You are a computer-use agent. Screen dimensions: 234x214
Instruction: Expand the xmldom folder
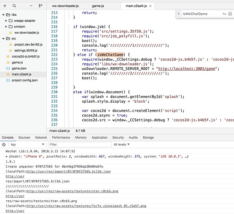(6, 27)
